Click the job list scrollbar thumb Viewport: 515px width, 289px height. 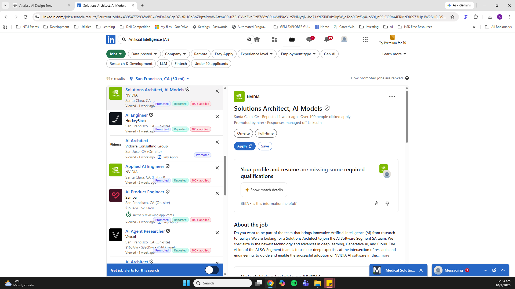click(x=225, y=176)
